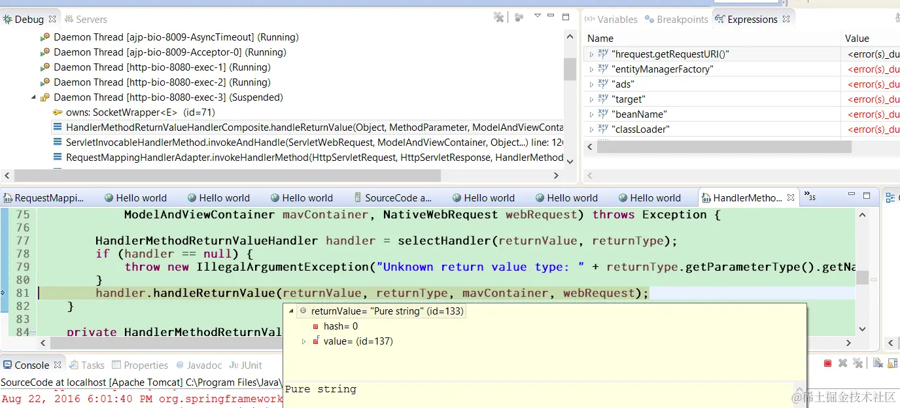
Task: Close the Console tab
Action: (58, 365)
